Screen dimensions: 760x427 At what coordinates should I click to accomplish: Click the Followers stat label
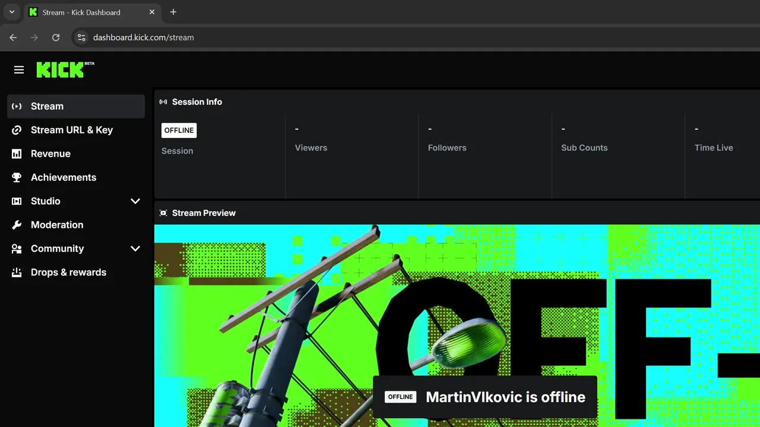447,148
